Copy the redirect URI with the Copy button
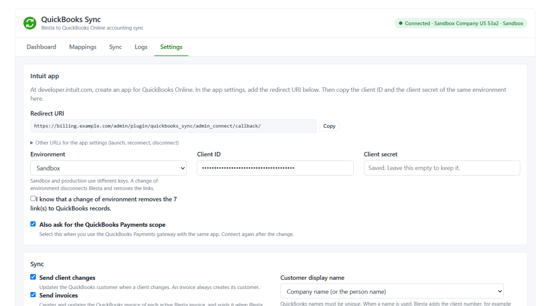The width and height of the screenshot is (544, 306). pyautogui.click(x=329, y=126)
